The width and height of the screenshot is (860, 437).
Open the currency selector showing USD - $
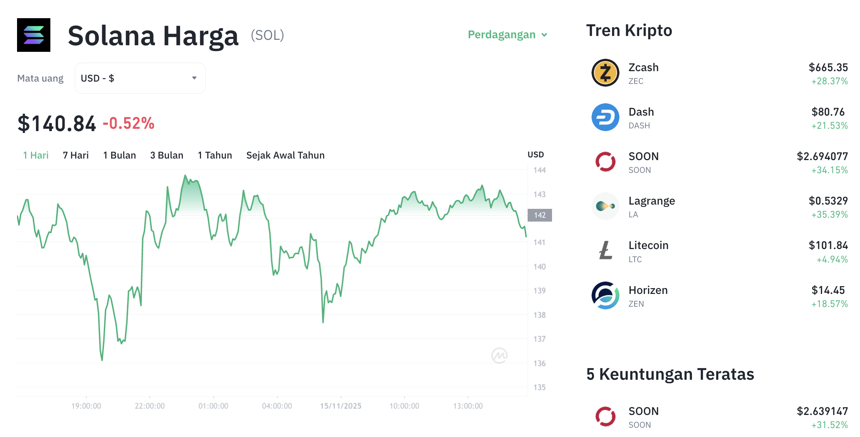(140, 78)
